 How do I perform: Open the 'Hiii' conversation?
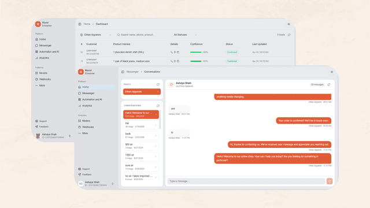coord(141,125)
